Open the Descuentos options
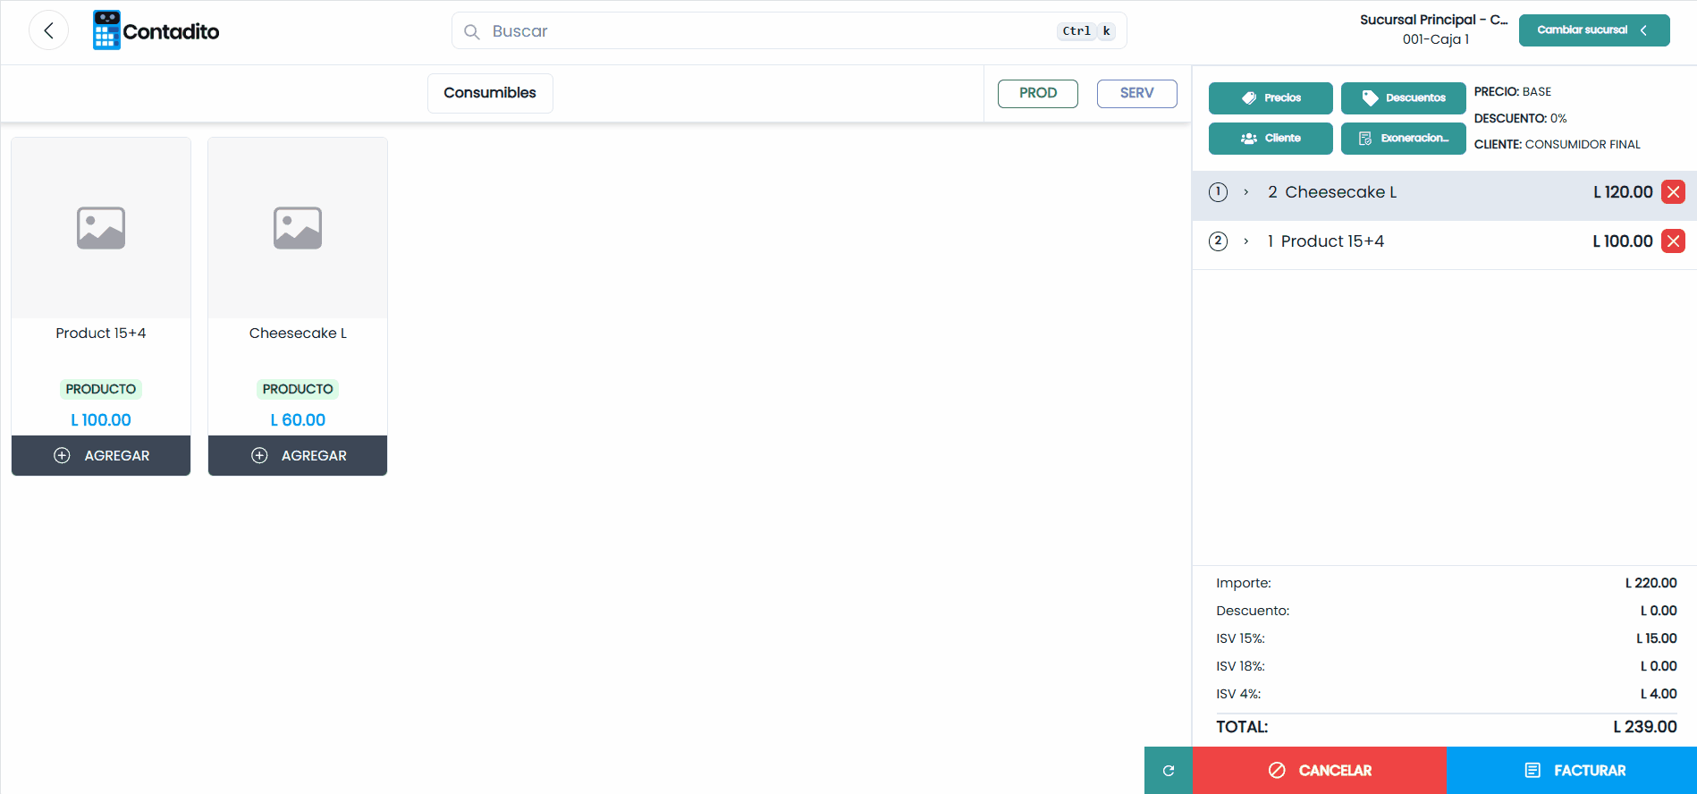 (1404, 98)
